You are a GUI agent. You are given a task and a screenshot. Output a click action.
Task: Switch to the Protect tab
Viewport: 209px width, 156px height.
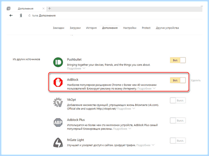[x=146, y=28]
